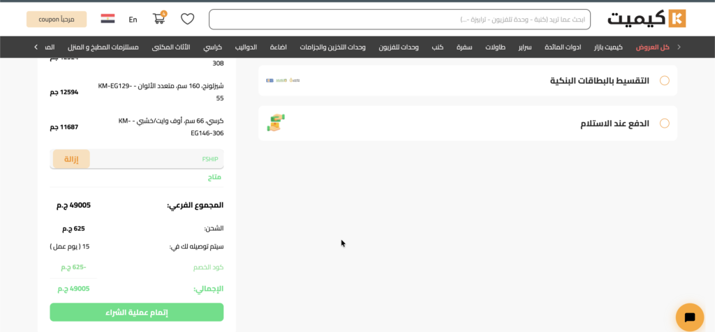
Task: Click the كرسي 66 سم item name
Action: click(171, 127)
